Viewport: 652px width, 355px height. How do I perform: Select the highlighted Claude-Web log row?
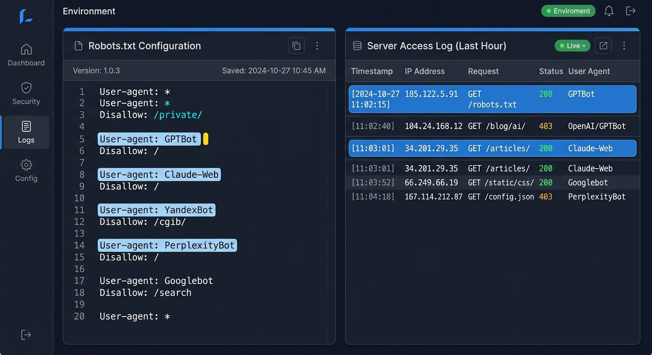coord(492,148)
